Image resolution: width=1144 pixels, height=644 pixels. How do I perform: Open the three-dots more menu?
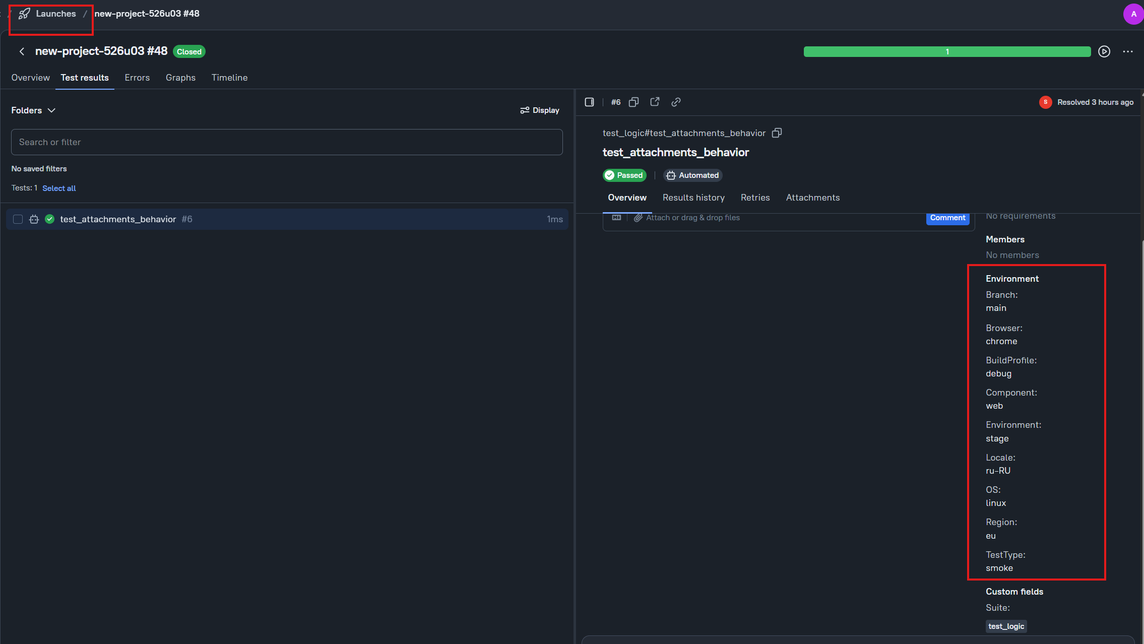tap(1128, 51)
